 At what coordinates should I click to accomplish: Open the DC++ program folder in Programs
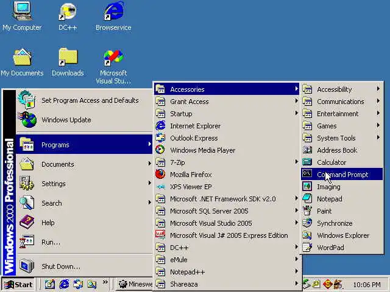(x=227, y=248)
